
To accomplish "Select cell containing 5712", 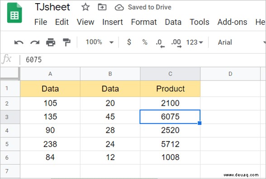I will (x=170, y=144).
